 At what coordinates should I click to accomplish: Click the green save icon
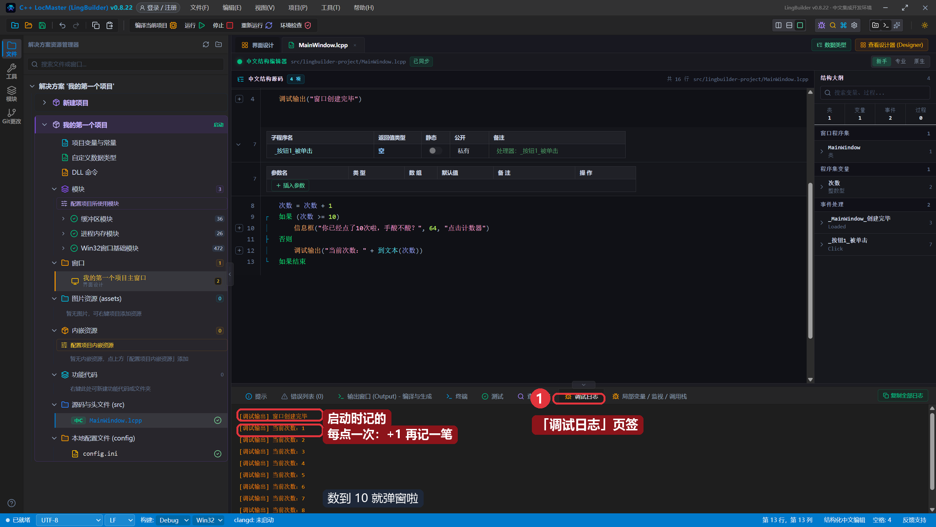click(x=42, y=25)
